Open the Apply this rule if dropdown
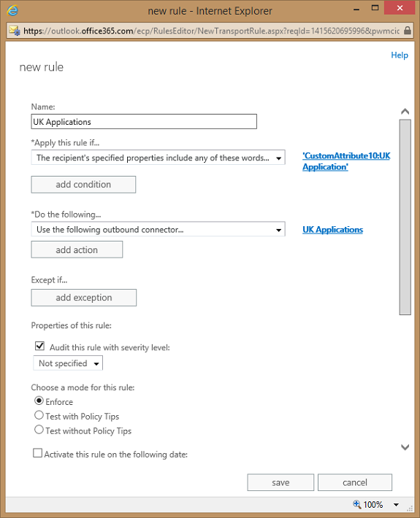This screenshot has width=420, height=518. point(158,158)
